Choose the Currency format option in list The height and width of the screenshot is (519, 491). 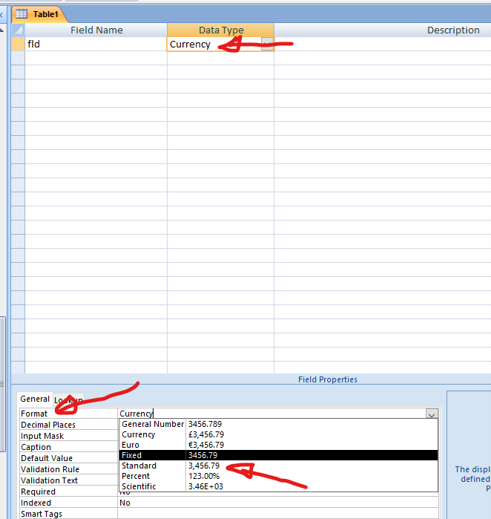[278, 434]
